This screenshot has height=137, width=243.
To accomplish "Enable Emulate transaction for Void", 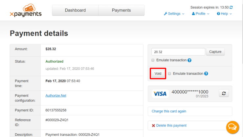I will point(169,74).
